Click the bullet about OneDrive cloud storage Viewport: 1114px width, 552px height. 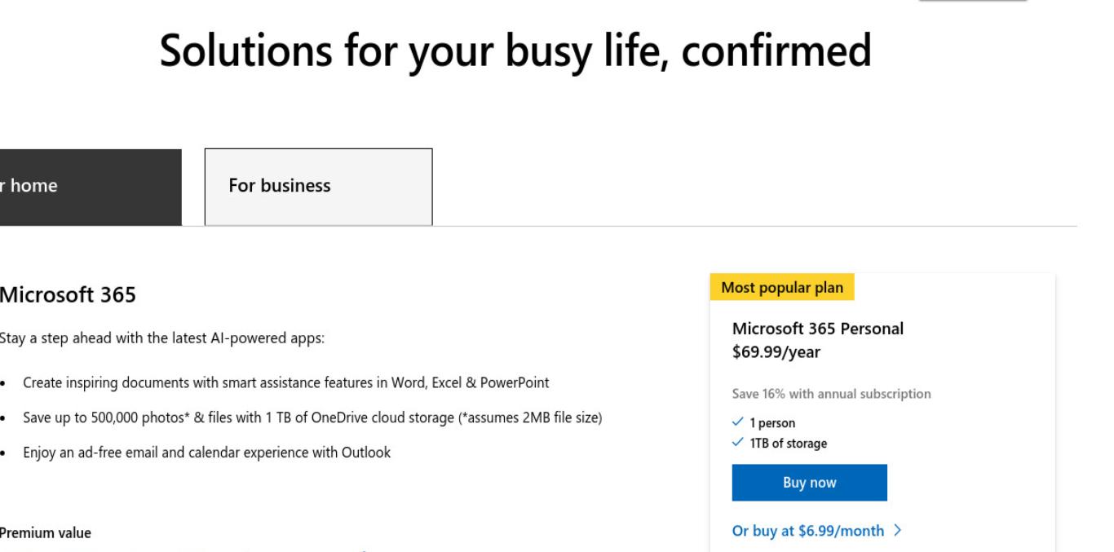[x=312, y=417]
